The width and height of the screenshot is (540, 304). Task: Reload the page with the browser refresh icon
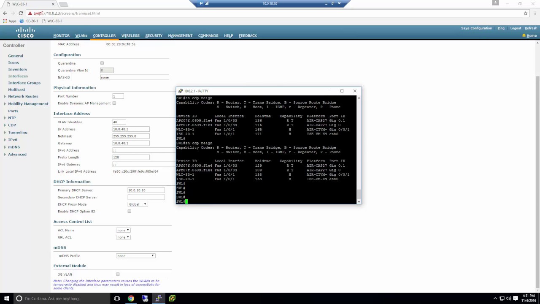21,13
